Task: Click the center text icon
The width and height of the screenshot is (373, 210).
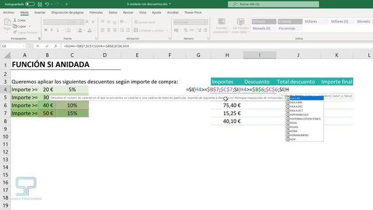Action: coord(109,30)
